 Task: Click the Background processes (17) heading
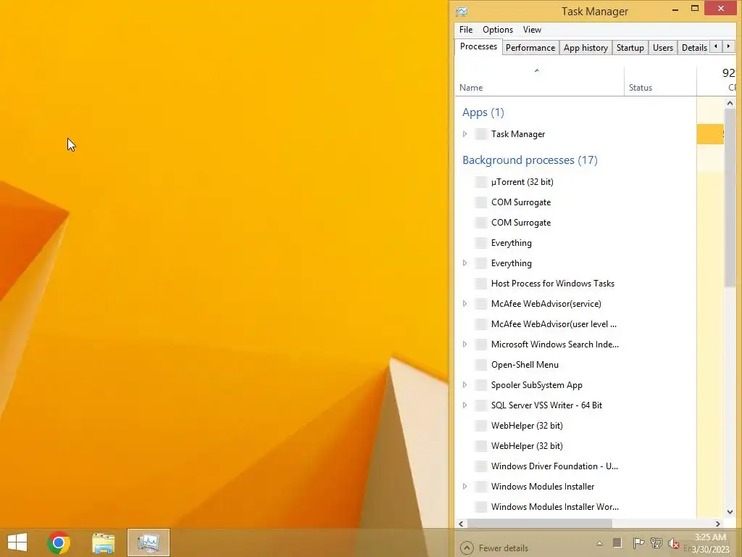(x=530, y=160)
